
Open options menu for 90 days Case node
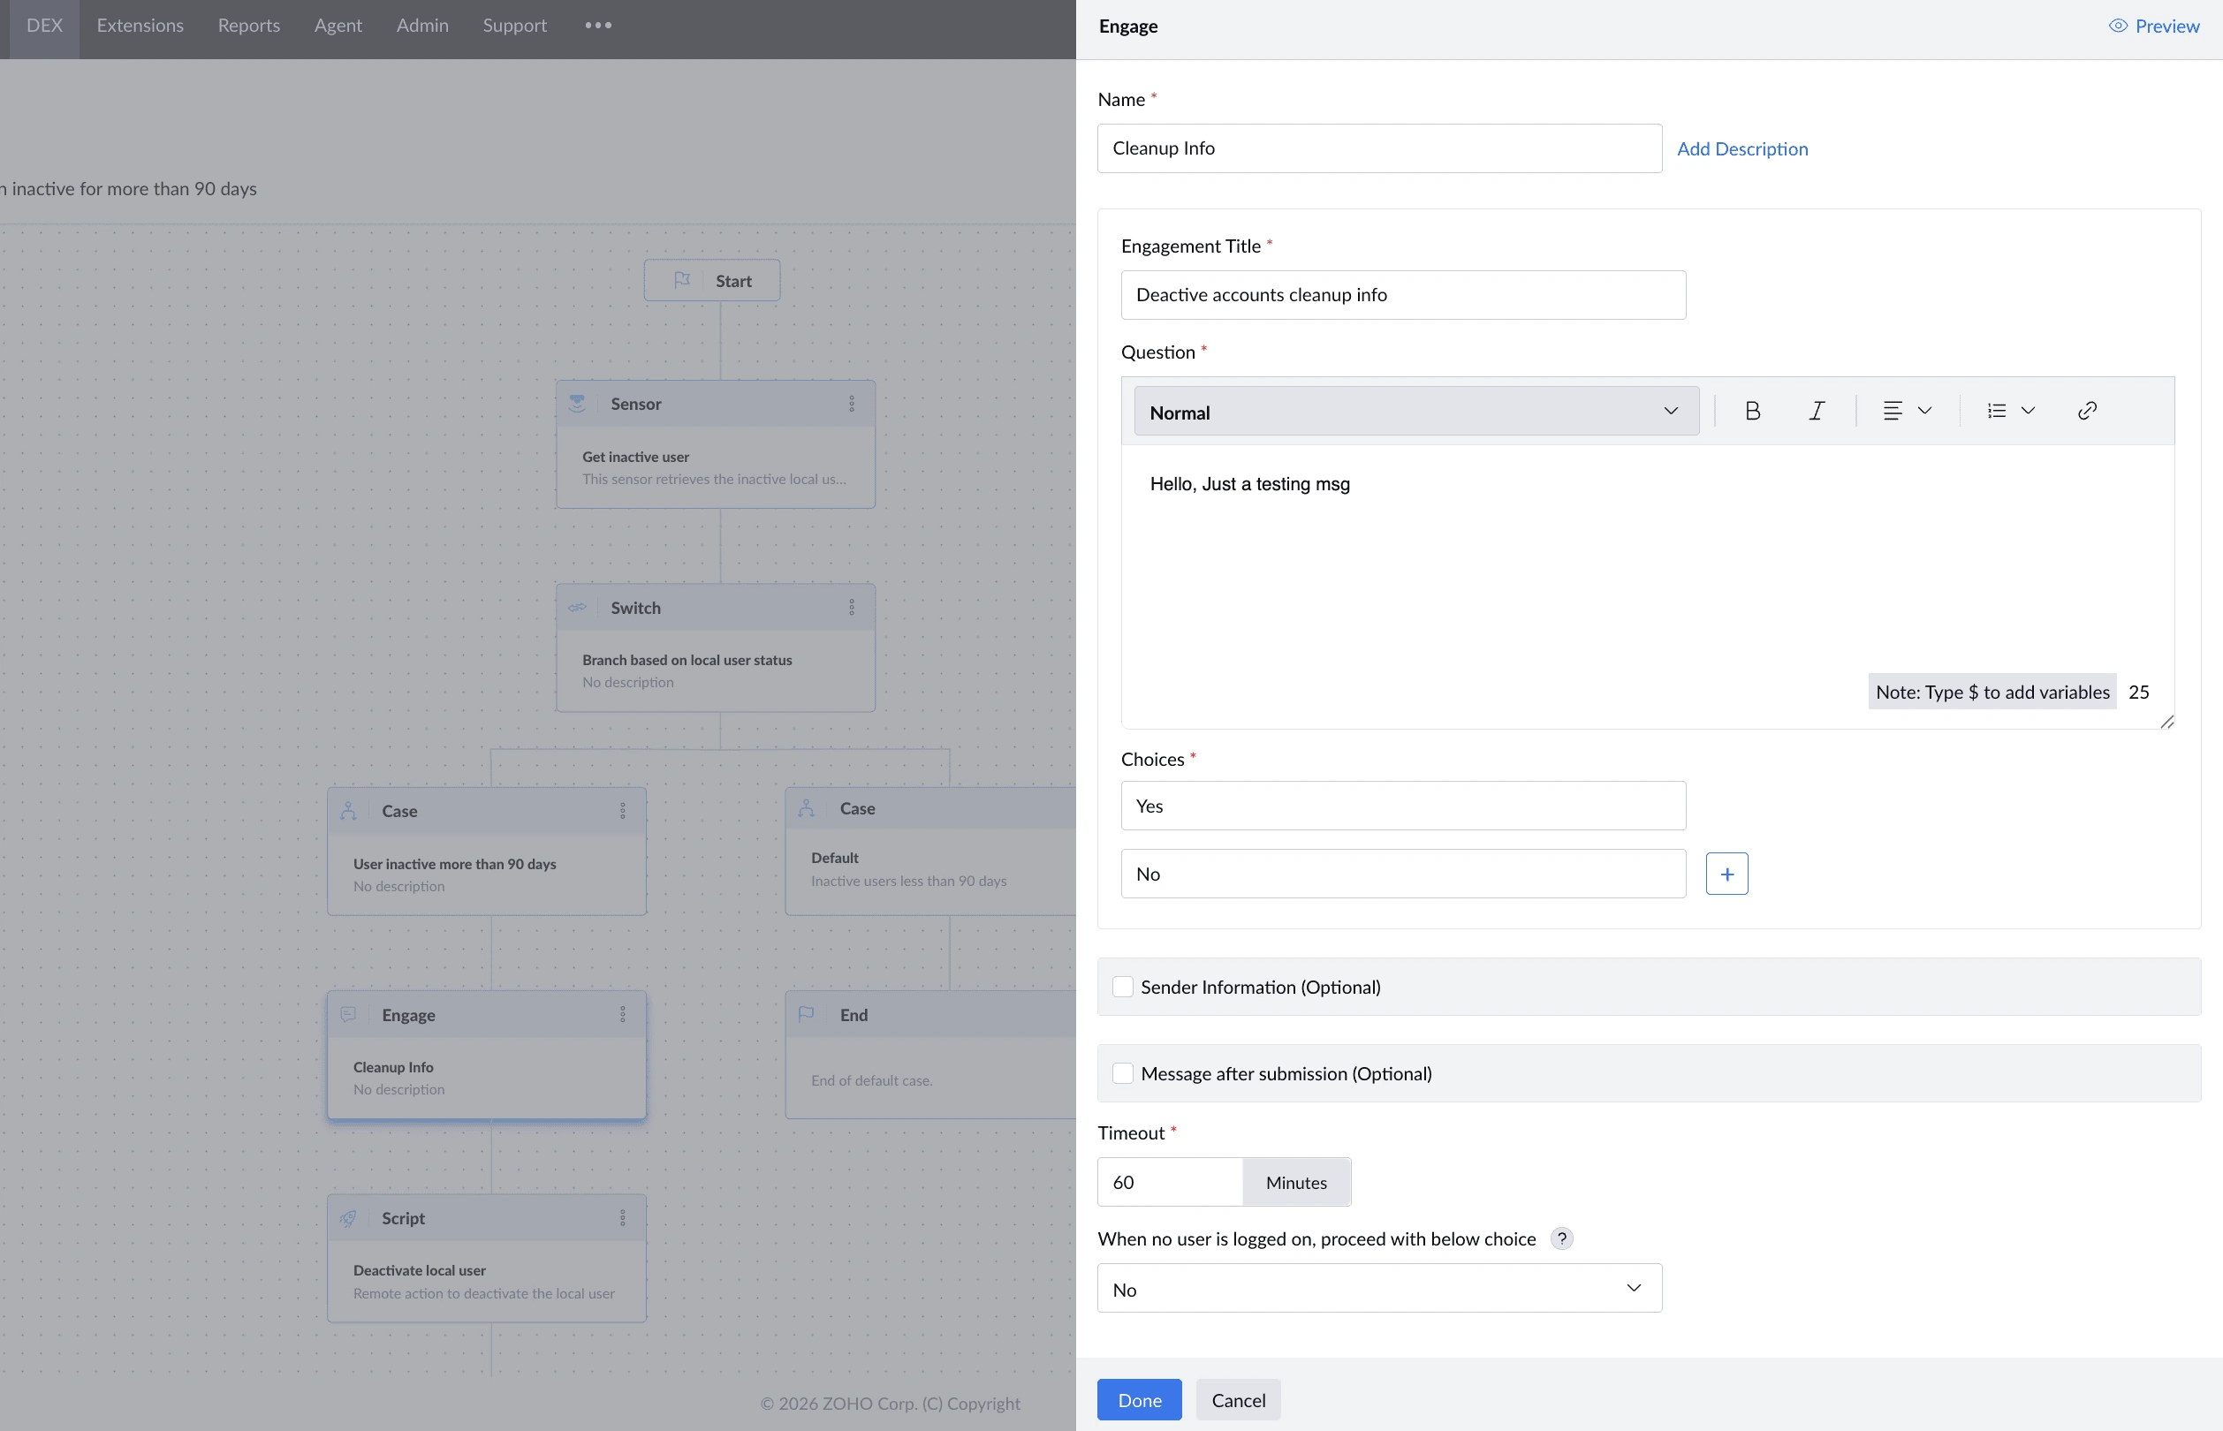[623, 810]
